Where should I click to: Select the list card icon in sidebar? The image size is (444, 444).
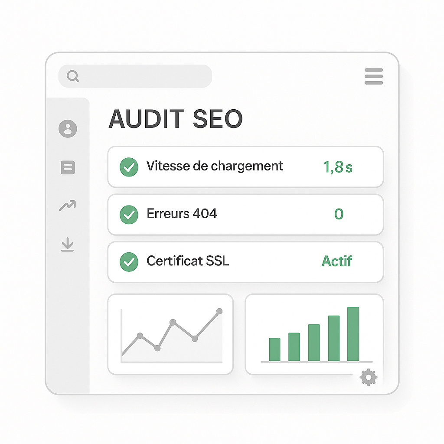[68, 167]
